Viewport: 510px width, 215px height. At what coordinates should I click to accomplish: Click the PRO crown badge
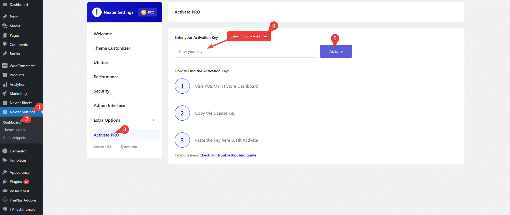(x=148, y=12)
